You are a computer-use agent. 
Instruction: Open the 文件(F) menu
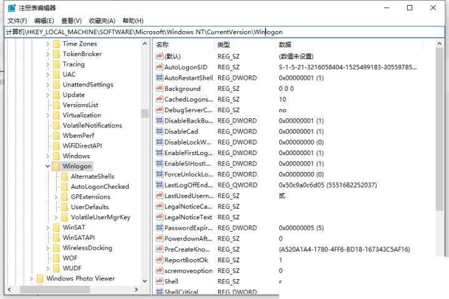click(x=17, y=21)
